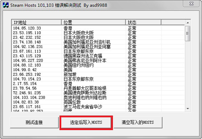Click location 美国加利福尼亚州洛杉矶
Image resolution: width=202 pixels, height=139 pixels.
[x=87, y=42]
